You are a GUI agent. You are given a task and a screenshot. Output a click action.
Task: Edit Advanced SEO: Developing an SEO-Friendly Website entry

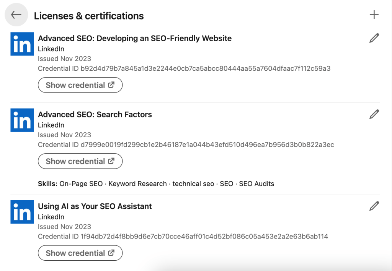pos(374,38)
